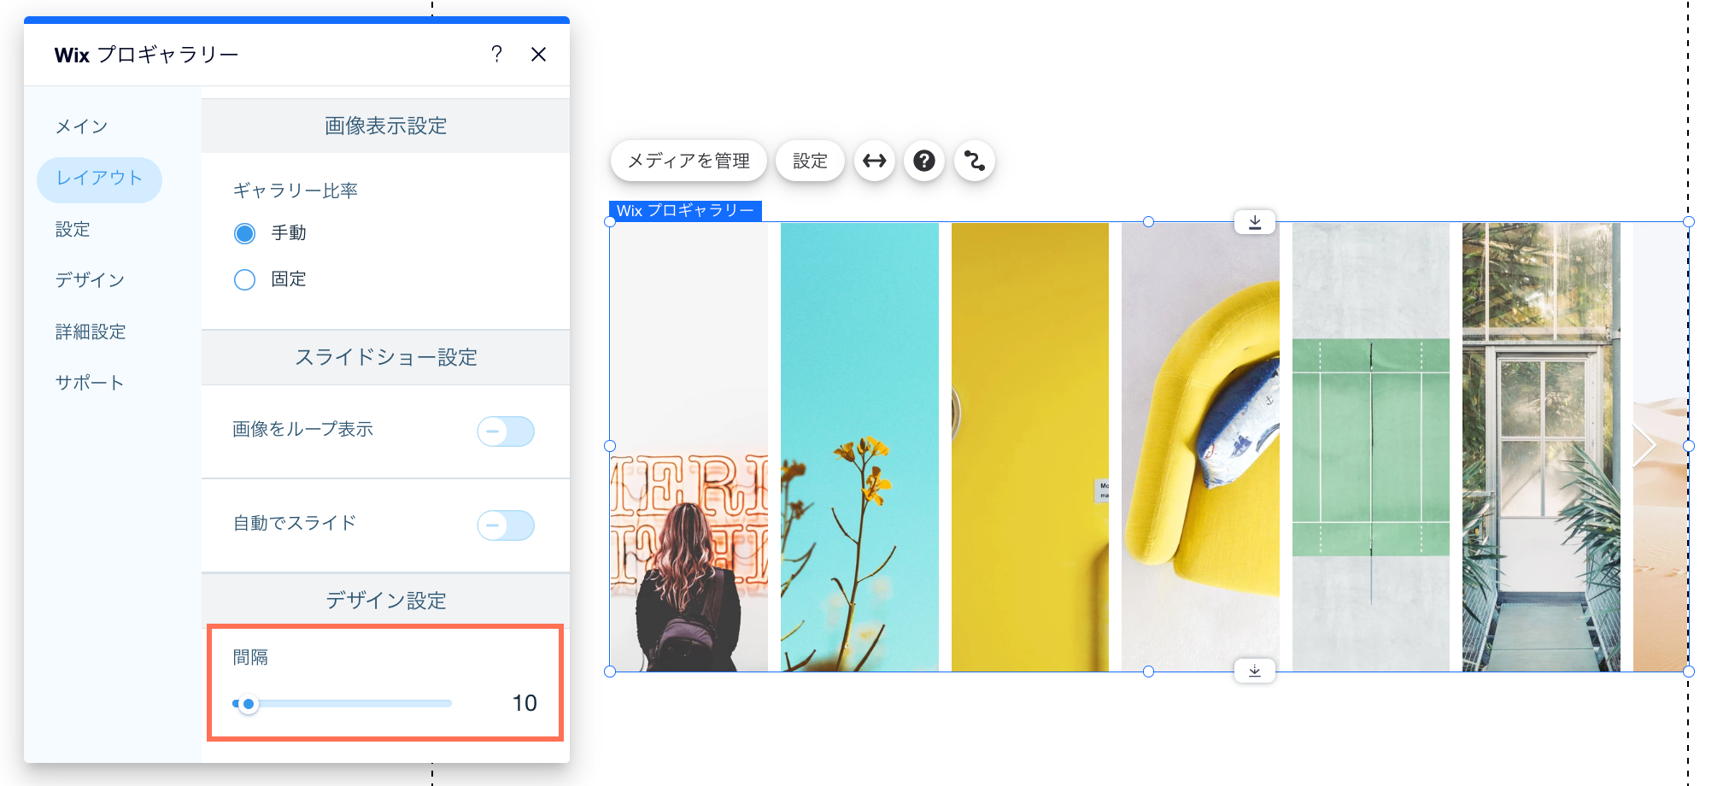
Task: Click the 間隔 value field showing 10
Action: tap(525, 703)
